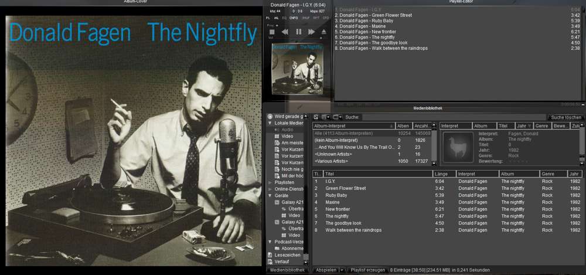The image size is (586, 275).
Task: Toggle the PL playlist window button
Action: tap(268, 18)
